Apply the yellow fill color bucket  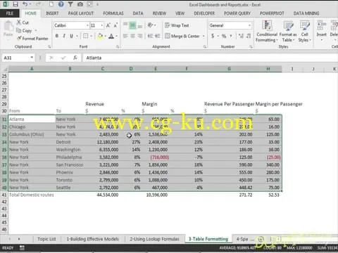click(100, 36)
